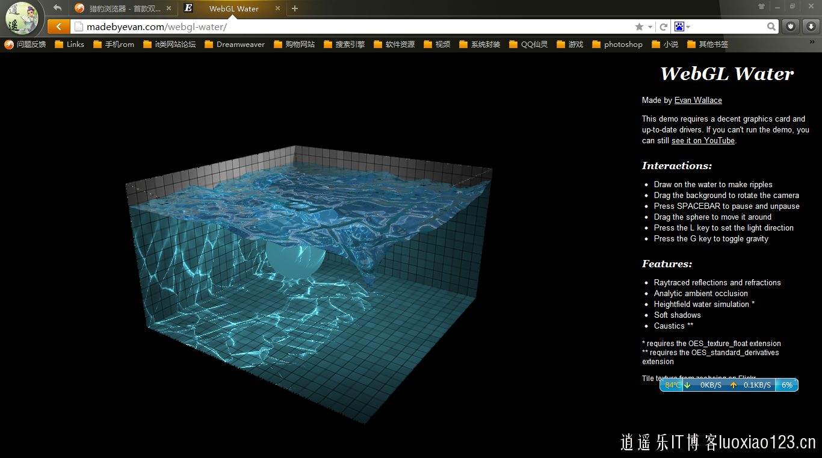
Task: Click the 6% usage indicator
Action: tap(787, 385)
